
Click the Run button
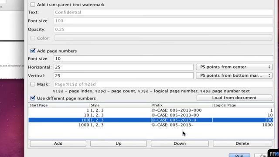point(239,155)
